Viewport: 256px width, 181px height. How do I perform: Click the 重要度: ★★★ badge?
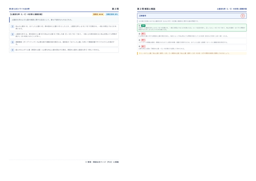pos(98,14)
